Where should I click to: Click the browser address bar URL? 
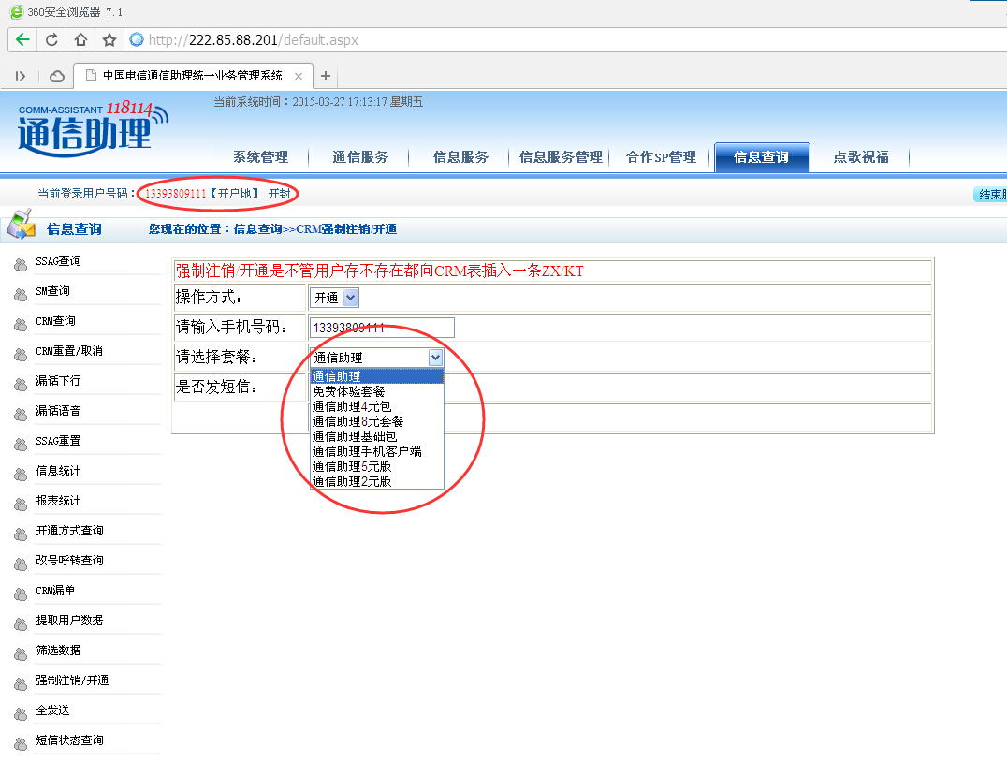click(254, 40)
